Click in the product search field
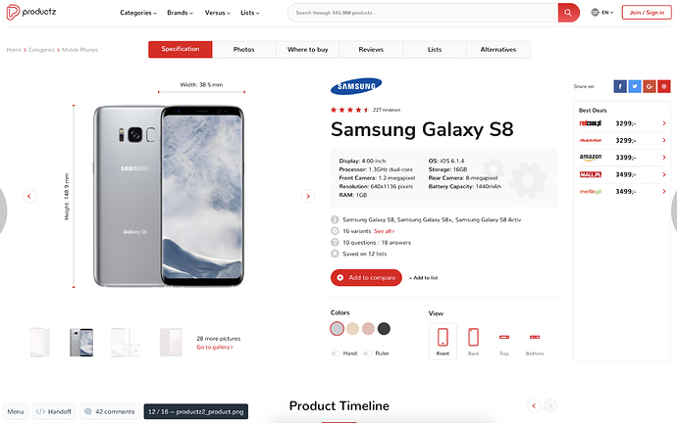The image size is (677, 423). [x=423, y=13]
